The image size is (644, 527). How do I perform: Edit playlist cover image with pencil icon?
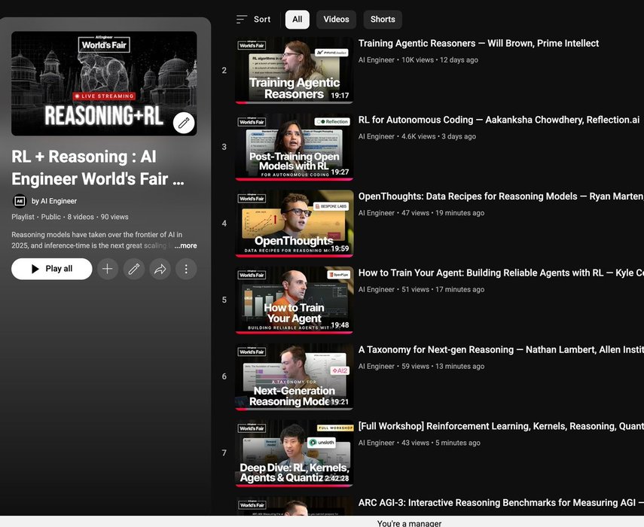click(184, 123)
